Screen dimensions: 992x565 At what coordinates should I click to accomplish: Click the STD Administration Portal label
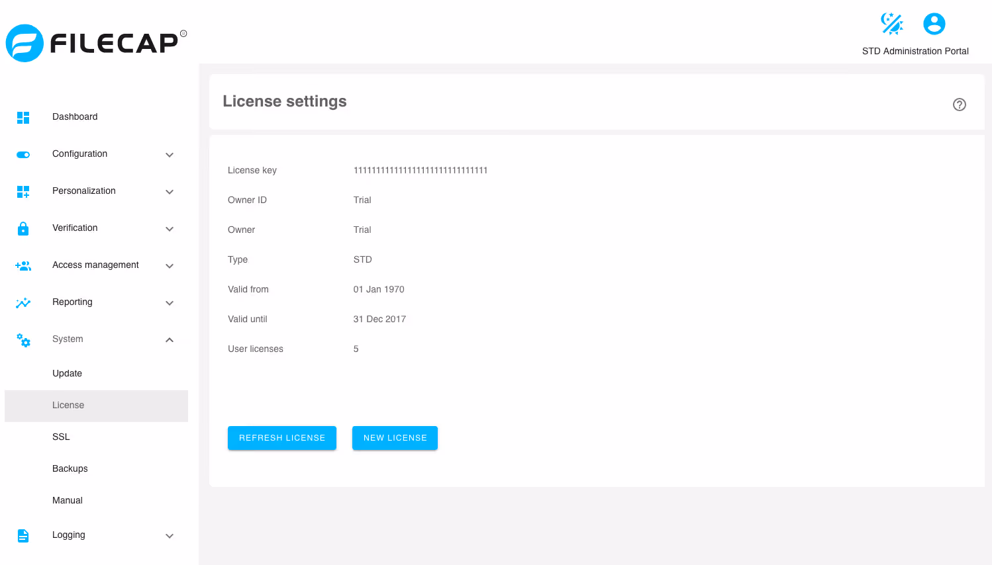(915, 51)
